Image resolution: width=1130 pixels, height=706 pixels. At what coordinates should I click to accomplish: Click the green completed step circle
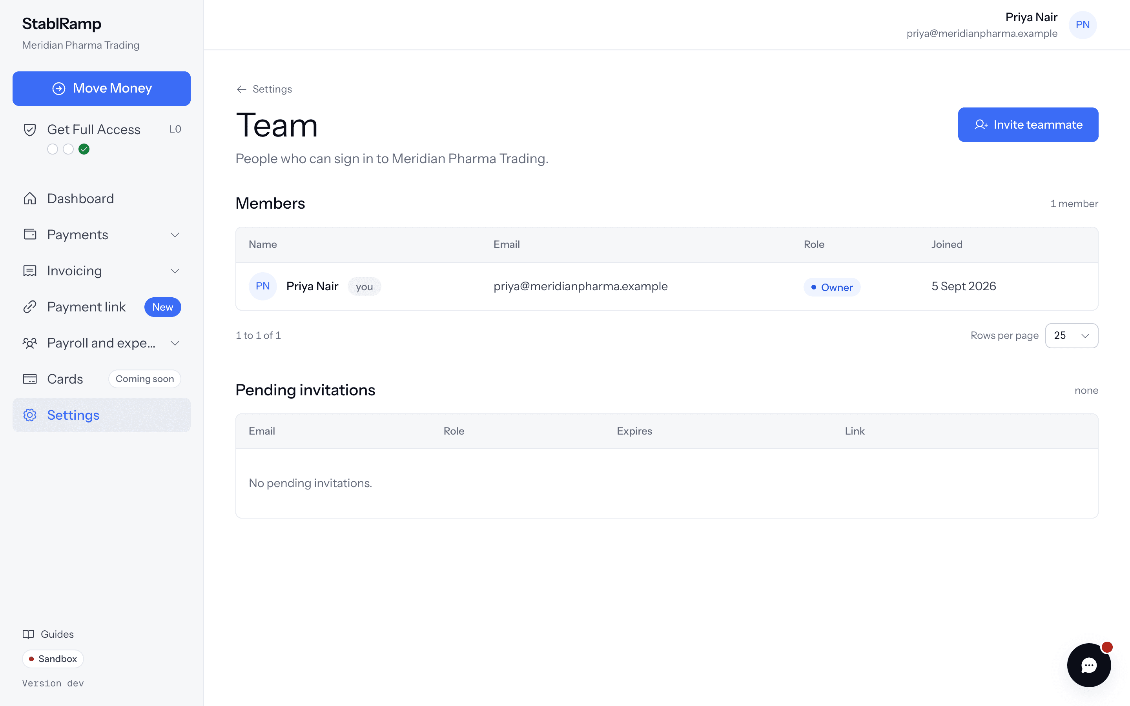pyautogui.click(x=84, y=149)
